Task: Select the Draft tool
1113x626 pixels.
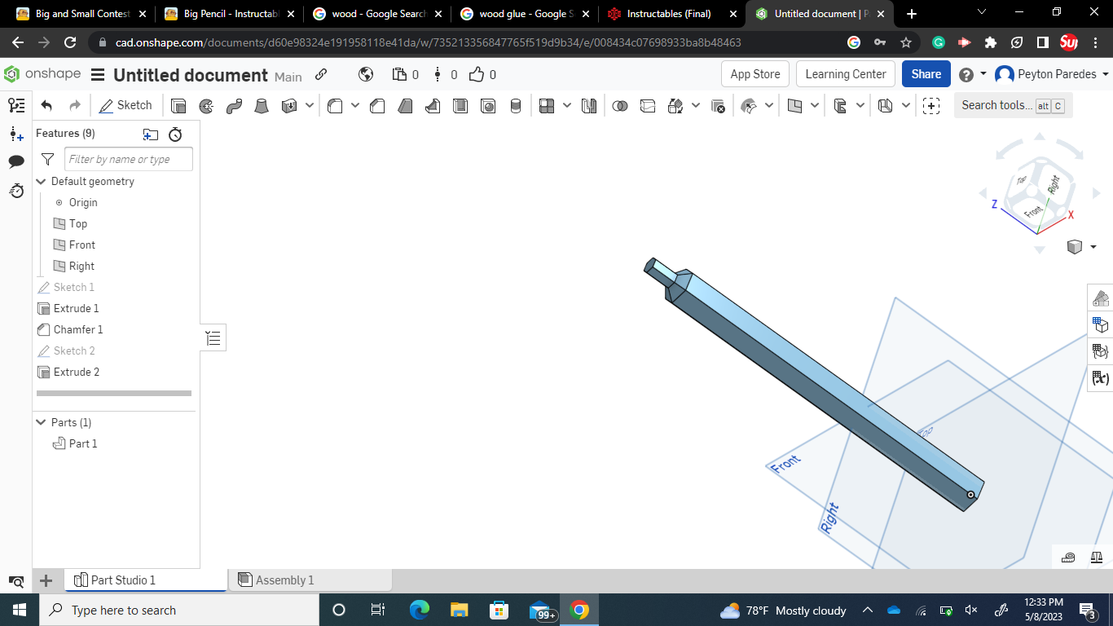Action: click(x=405, y=105)
